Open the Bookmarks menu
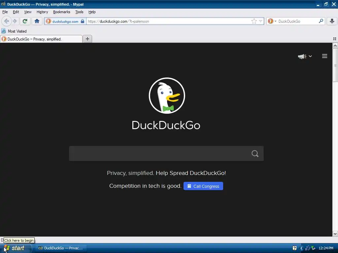The height and width of the screenshot is (253, 338). click(x=62, y=12)
